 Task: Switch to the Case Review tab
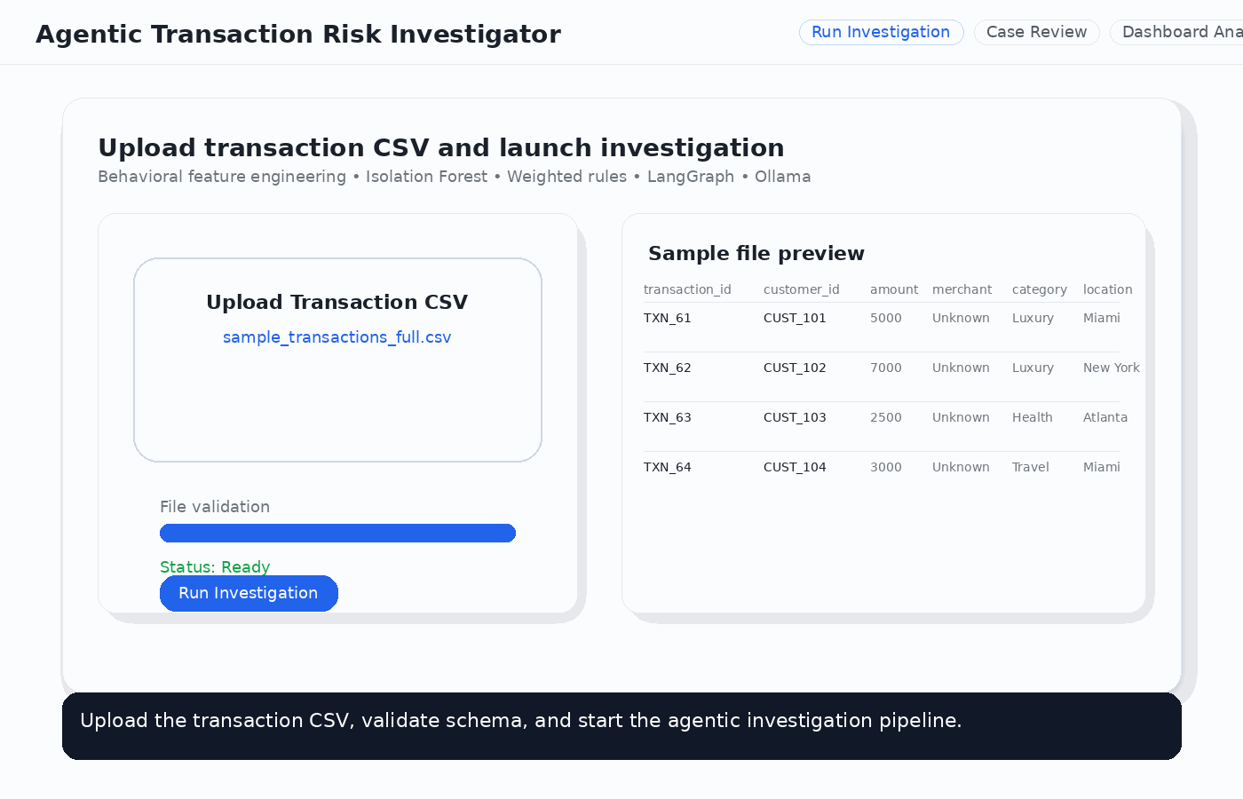click(1036, 32)
